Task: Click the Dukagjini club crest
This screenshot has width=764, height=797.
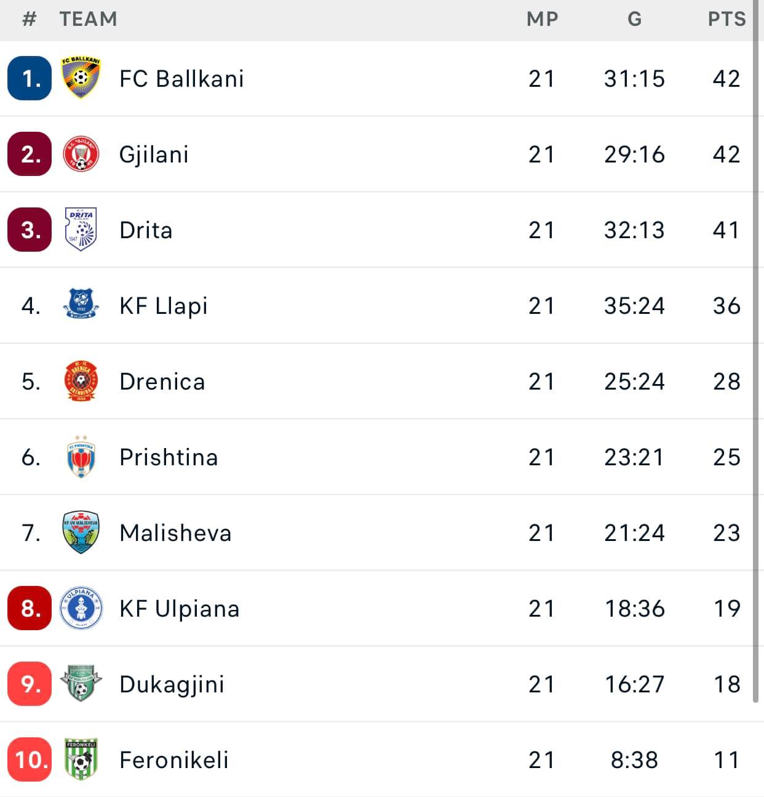Action: pyautogui.click(x=81, y=684)
